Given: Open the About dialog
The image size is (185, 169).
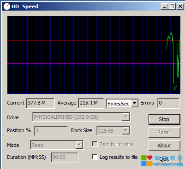Looking at the screenshot, I should click(164, 146).
